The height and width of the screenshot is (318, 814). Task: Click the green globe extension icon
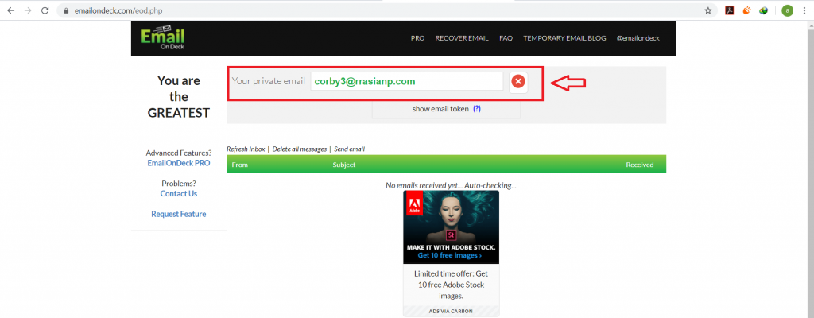point(764,10)
